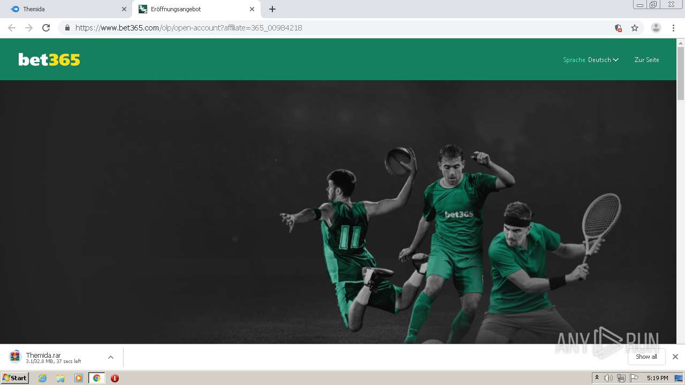Click the Chrome taskbar icon
The width and height of the screenshot is (685, 385).
click(96, 378)
